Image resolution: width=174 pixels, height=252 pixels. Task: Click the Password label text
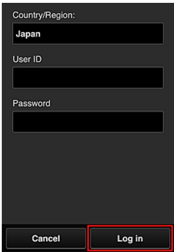pyautogui.click(x=31, y=103)
